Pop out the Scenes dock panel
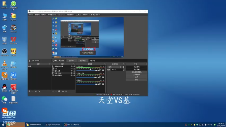 click(x=49, y=64)
